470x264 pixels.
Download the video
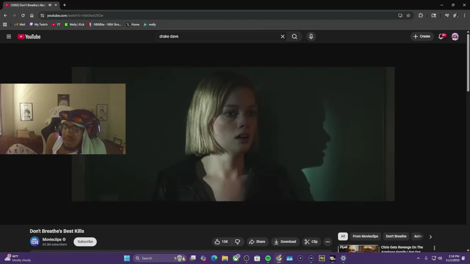tap(285, 242)
